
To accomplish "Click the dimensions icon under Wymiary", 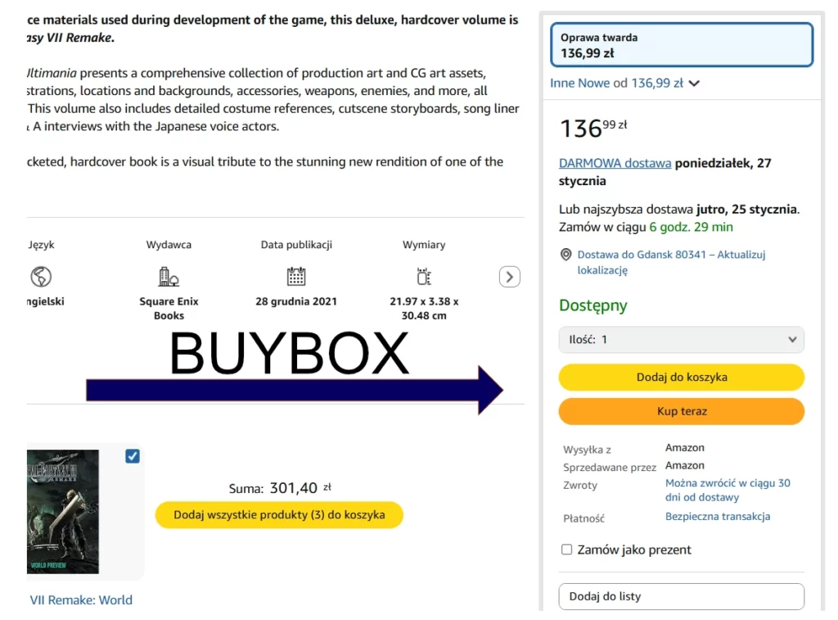I will pyautogui.click(x=423, y=276).
